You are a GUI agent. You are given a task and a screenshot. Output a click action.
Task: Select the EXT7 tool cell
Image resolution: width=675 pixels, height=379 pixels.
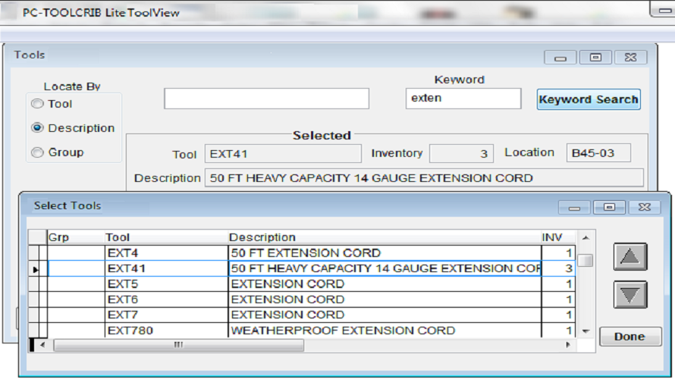coord(166,315)
